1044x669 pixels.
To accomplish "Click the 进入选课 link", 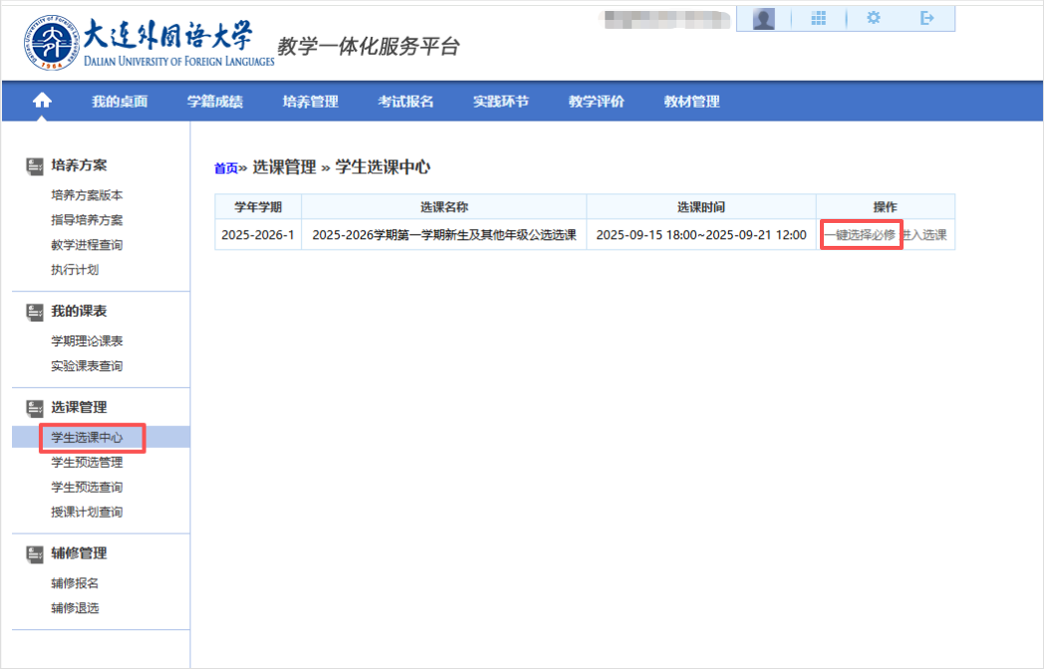I will 924,236.
